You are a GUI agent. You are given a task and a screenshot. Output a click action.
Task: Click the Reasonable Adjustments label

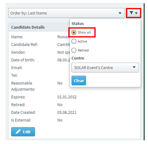23,86
